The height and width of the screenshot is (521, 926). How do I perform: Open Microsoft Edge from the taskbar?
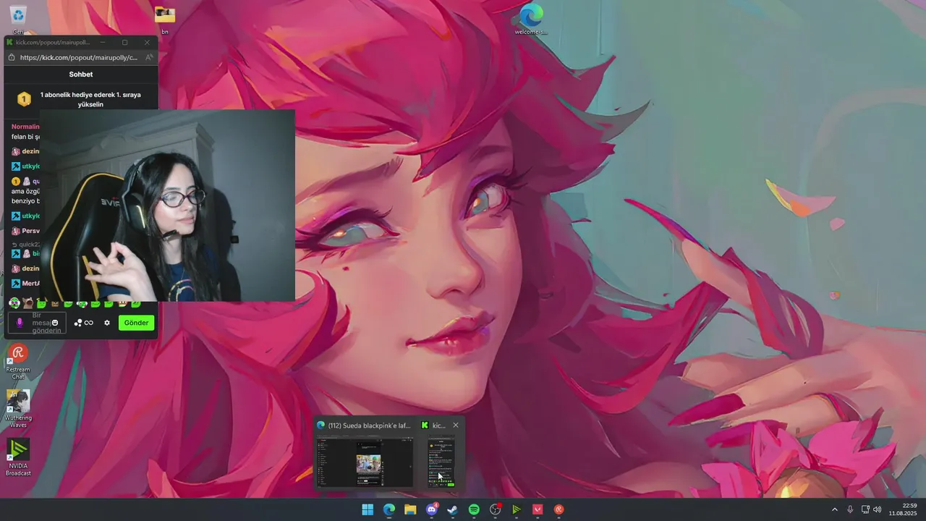tap(389, 509)
